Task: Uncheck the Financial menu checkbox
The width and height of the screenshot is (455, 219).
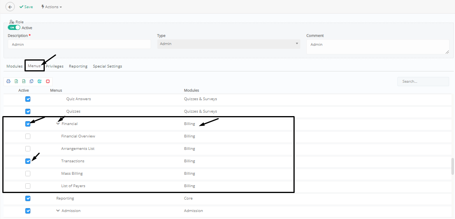Action: click(28, 124)
